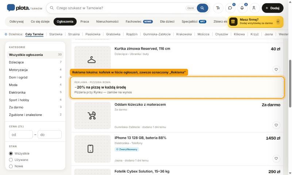The image size is (292, 175).
Task: Click the Zweryfikowany badge
Action: [x=127, y=149]
